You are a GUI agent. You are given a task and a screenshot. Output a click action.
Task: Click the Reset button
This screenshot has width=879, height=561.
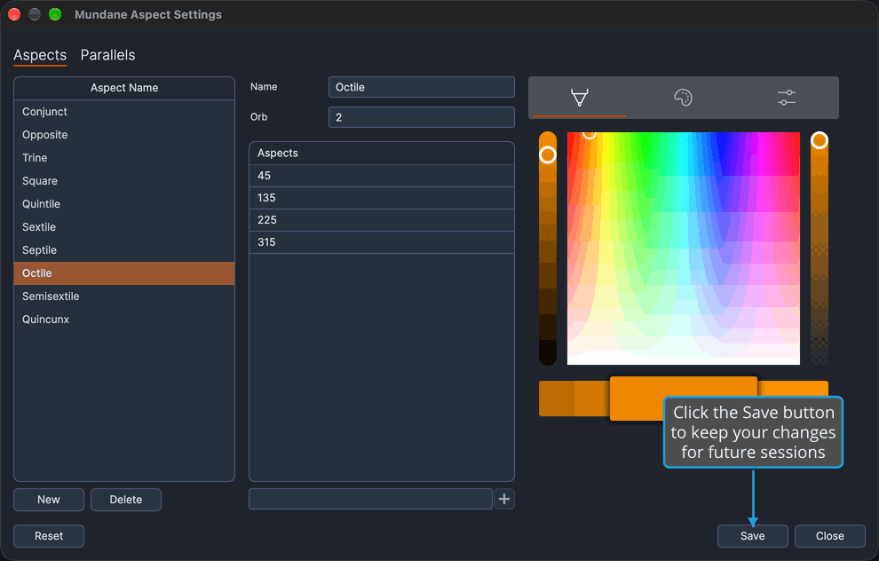pos(49,536)
